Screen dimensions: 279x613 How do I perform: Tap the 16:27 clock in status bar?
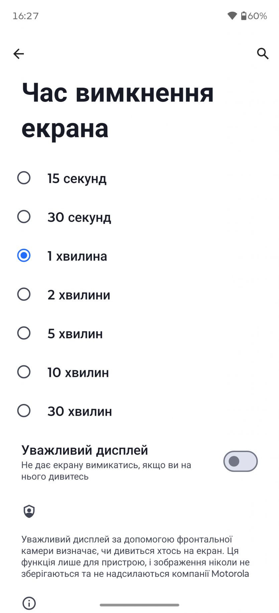pyautogui.click(x=26, y=16)
